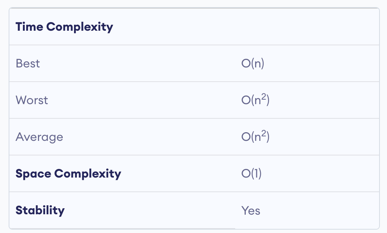The height and width of the screenshot is (233, 387).
Task: Click the Stability row label
Action: coord(40,210)
